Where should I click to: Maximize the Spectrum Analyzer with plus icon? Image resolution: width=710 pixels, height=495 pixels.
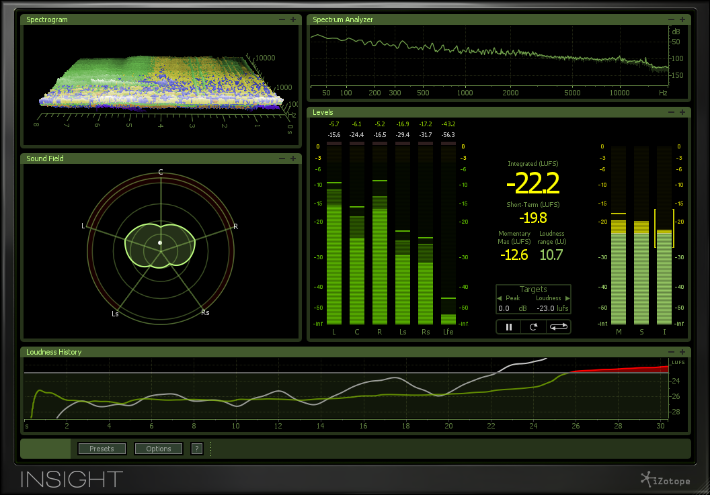(682, 20)
